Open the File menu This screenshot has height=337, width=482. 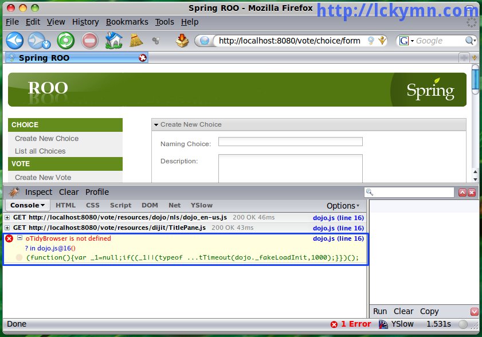tap(12, 22)
